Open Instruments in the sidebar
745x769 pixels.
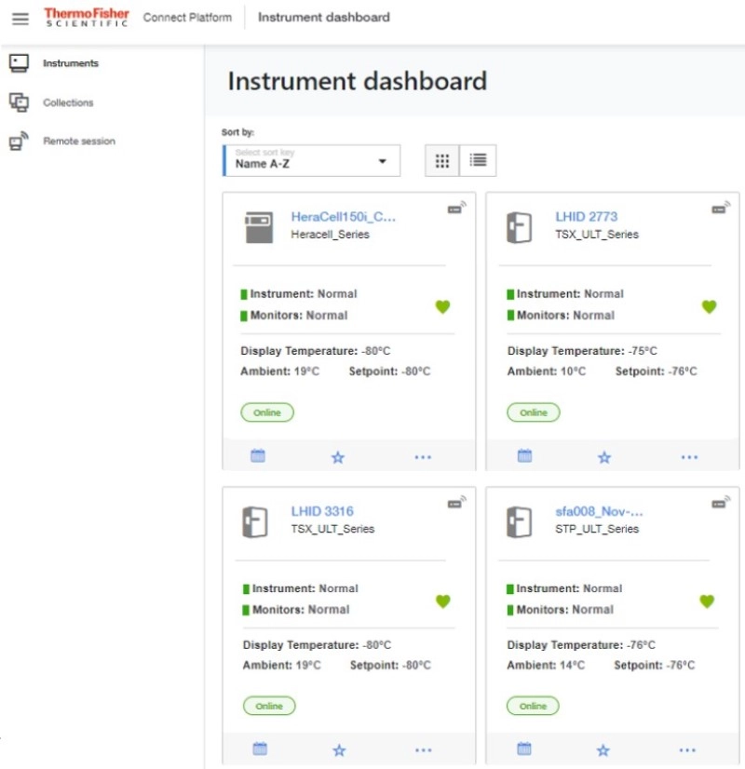click(x=70, y=63)
